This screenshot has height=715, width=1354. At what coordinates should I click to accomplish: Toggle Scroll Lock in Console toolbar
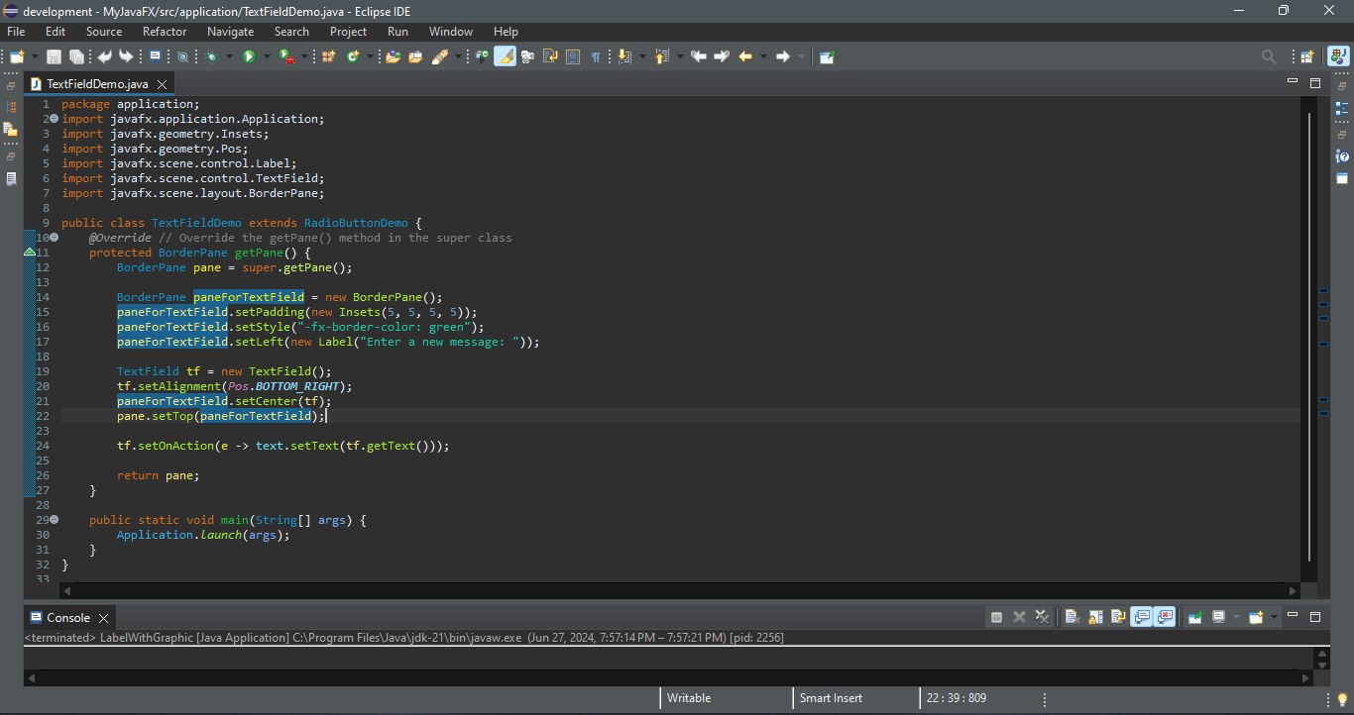[1095, 617]
